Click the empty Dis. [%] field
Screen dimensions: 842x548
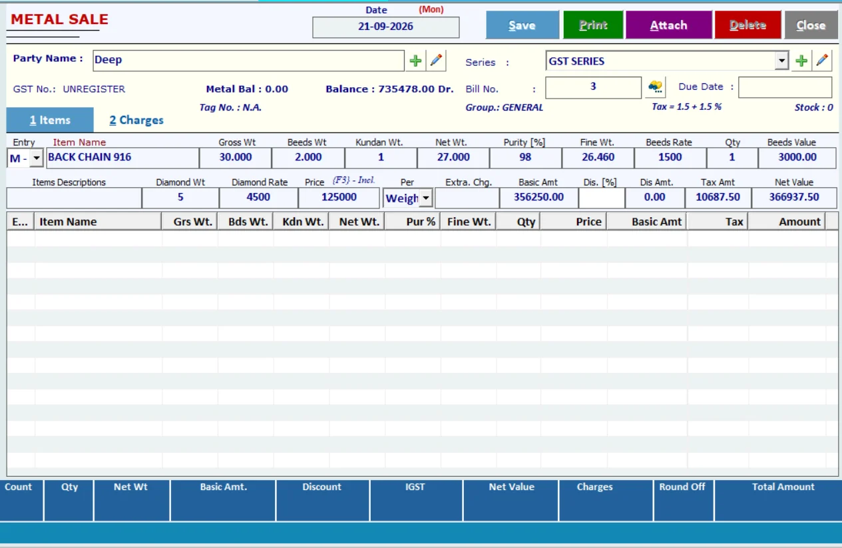(602, 198)
